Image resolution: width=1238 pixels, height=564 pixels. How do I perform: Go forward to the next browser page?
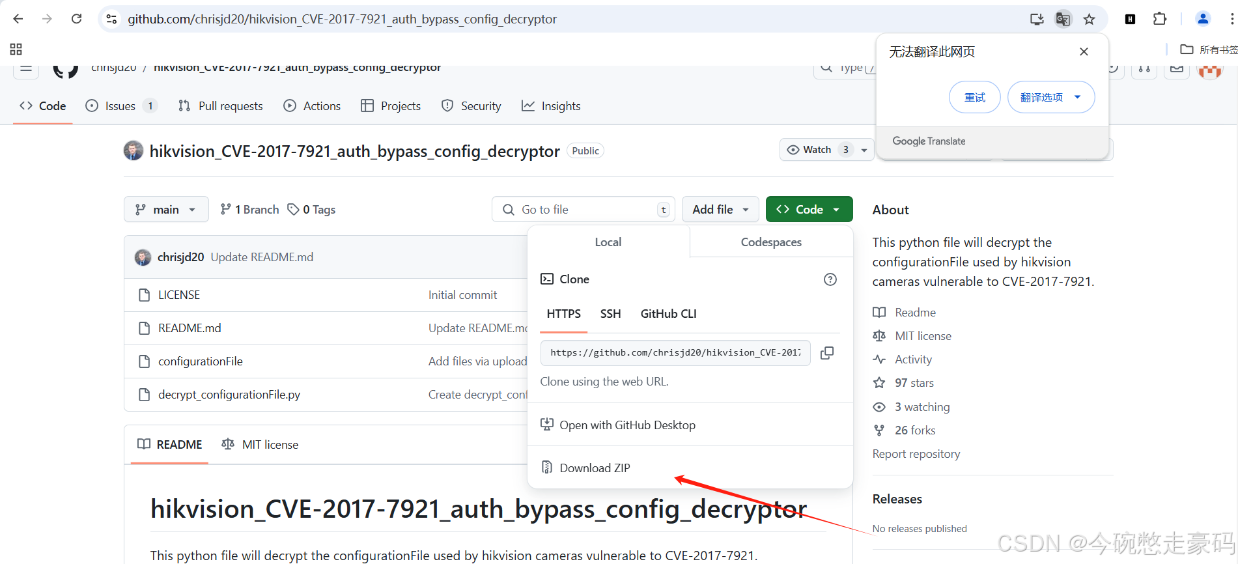(x=47, y=19)
